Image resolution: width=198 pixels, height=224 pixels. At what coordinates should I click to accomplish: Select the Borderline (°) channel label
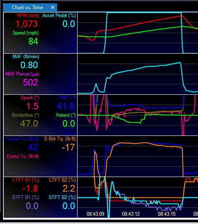tap(25, 115)
